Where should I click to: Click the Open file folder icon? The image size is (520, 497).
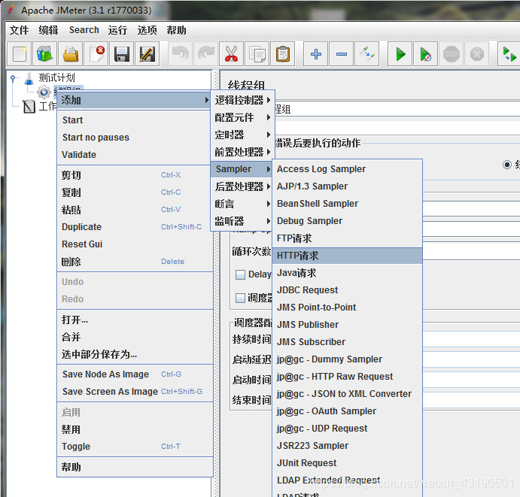[71, 53]
